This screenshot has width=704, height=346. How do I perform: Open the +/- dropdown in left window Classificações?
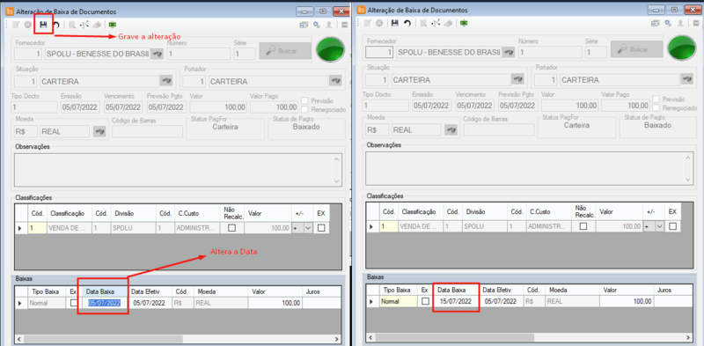(308, 228)
